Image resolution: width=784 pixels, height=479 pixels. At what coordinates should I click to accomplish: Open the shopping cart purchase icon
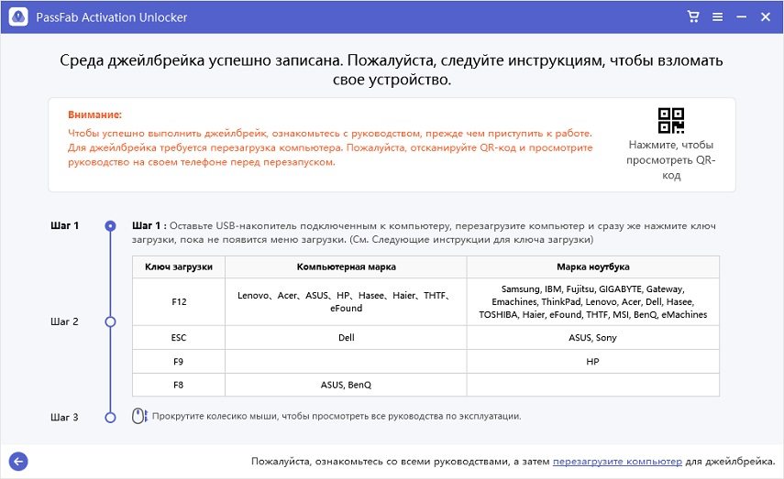click(693, 16)
